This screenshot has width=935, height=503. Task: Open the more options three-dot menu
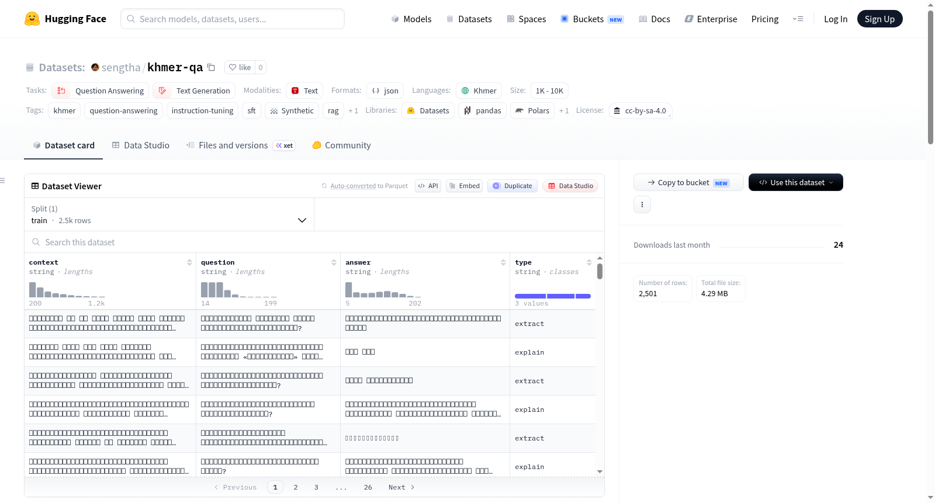pyautogui.click(x=642, y=204)
